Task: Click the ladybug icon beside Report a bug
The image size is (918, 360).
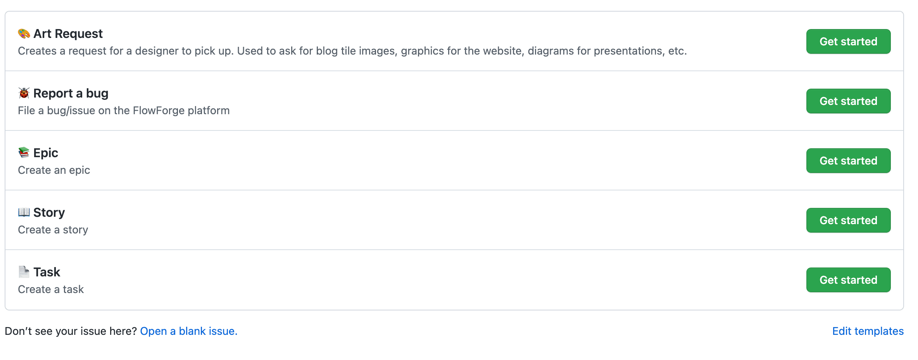Action: [24, 93]
